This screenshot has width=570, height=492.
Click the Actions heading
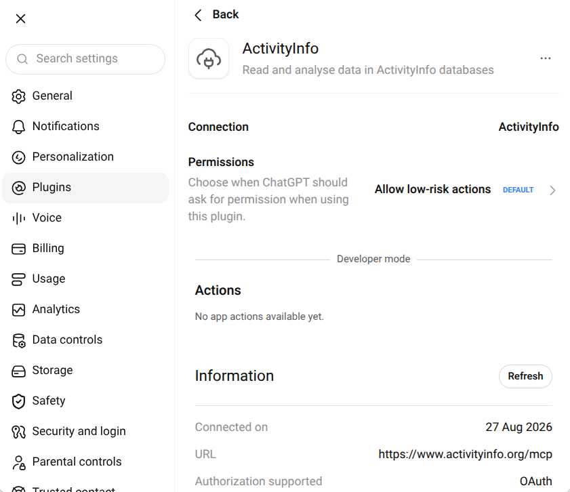coord(218,291)
